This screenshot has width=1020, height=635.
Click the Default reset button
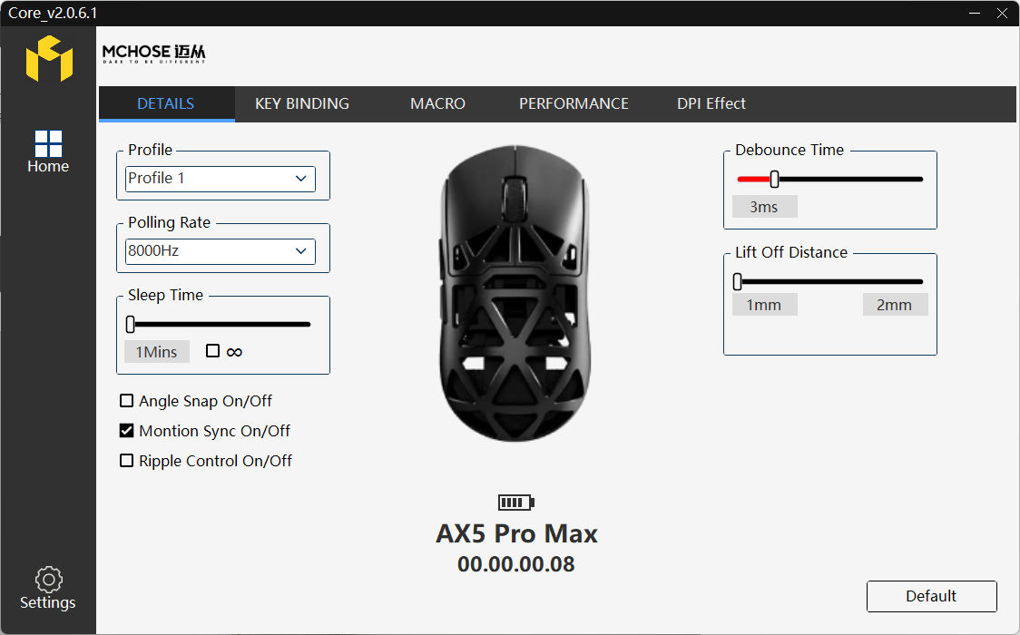(x=932, y=596)
